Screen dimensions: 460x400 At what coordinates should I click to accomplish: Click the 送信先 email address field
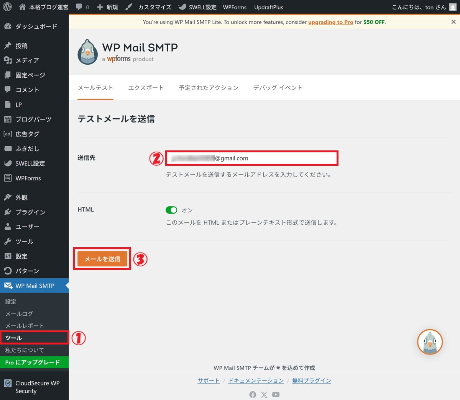click(x=251, y=158)
